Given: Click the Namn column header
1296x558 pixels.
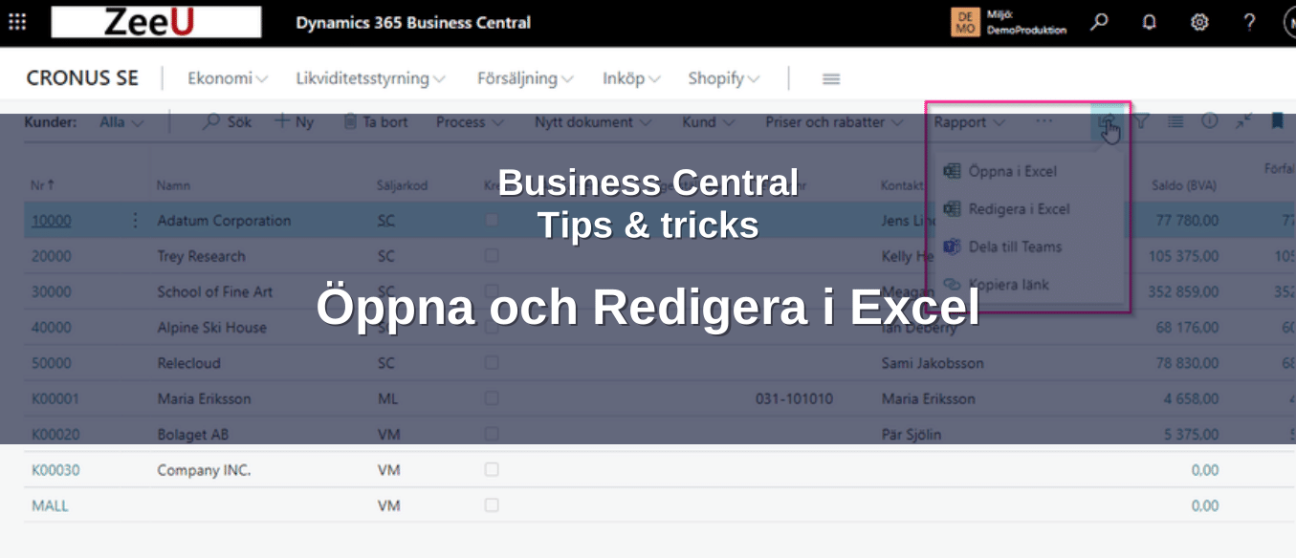Looking at the screenshot, I should pyautogui.click(x=173, y=185).
